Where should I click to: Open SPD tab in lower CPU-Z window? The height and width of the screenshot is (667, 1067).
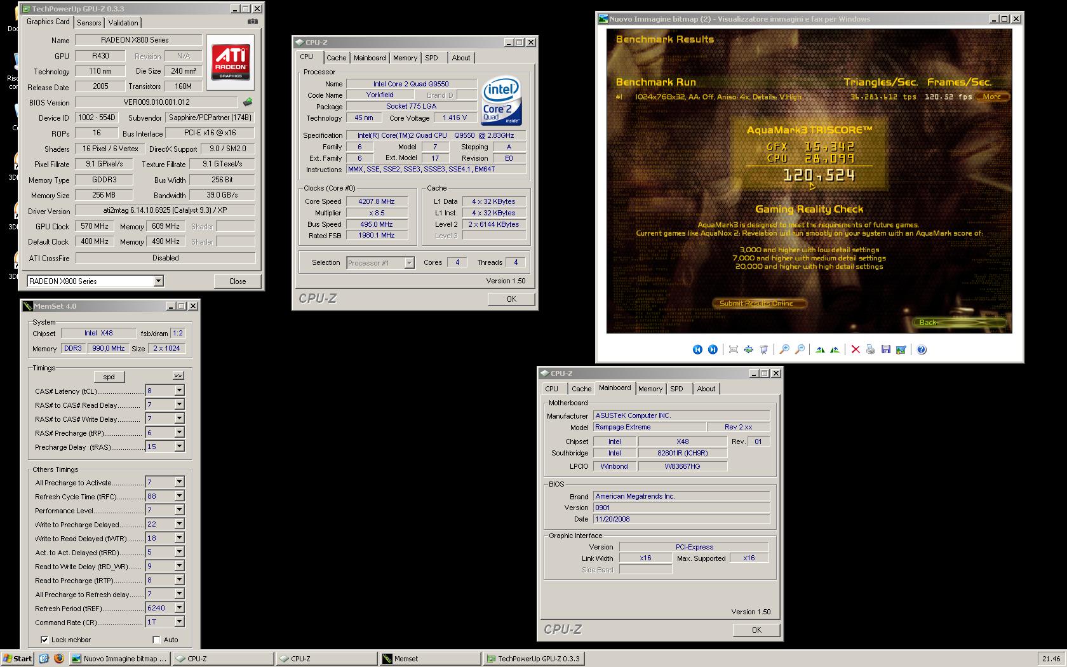677,389
